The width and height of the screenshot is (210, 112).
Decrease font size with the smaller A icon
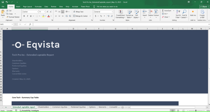[51, 12]
